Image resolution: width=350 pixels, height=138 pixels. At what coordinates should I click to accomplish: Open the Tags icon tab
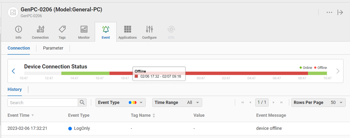pyautogui.click(x=62, y=30)
